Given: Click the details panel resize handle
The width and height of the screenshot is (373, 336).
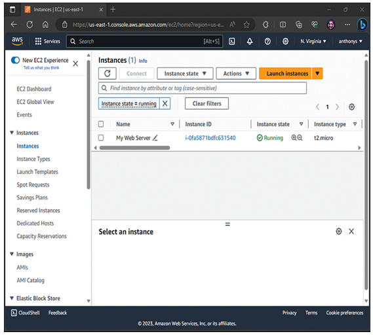Looking at the screenshot, I should [227, 224].
